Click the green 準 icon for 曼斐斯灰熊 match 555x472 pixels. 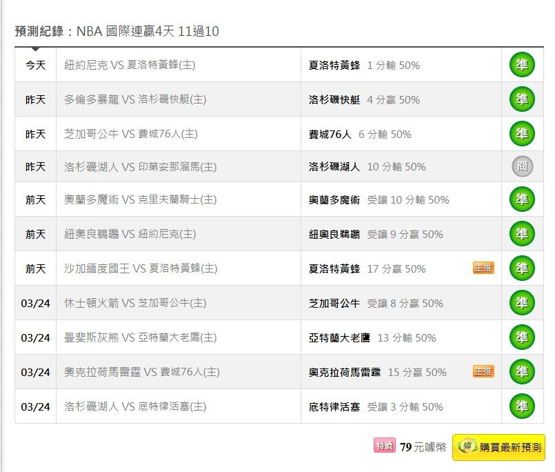(522, 337)
